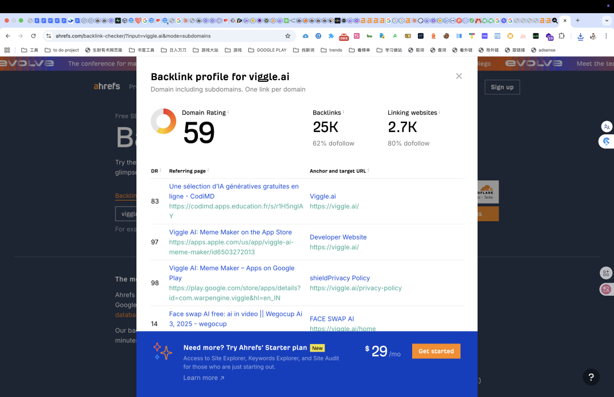
Task: Click the graduation cap extension with 23 badge
Action: coord(549,36)
